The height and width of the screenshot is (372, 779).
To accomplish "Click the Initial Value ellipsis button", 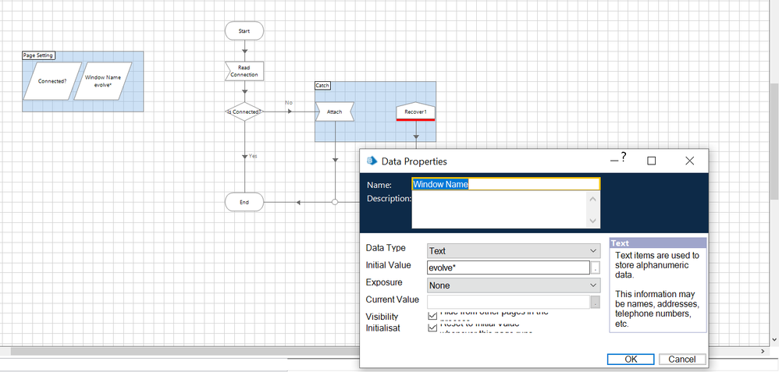I will coord(596,268).
